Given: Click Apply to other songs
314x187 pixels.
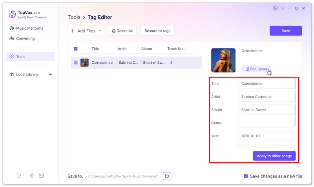Looking at the screenshot, I should coord(274,156).
